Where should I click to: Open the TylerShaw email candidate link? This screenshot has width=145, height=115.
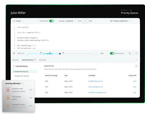point(96,87)
